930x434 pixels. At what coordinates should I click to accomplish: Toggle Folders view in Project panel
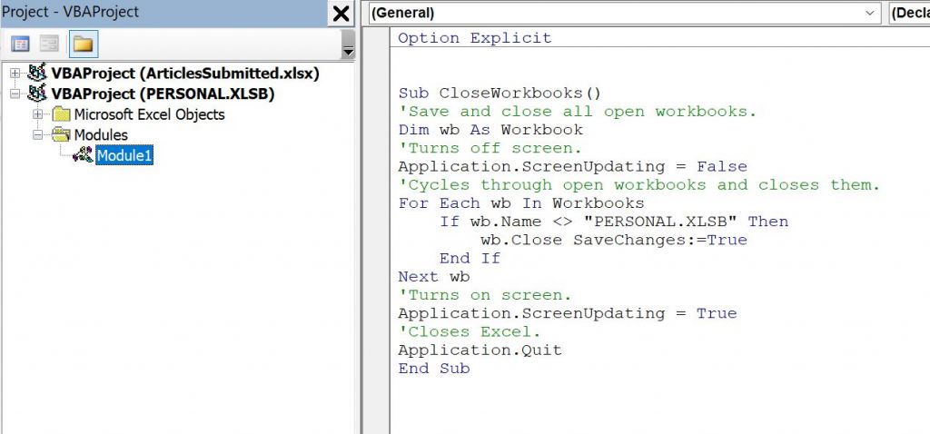(x=84, y=44)
